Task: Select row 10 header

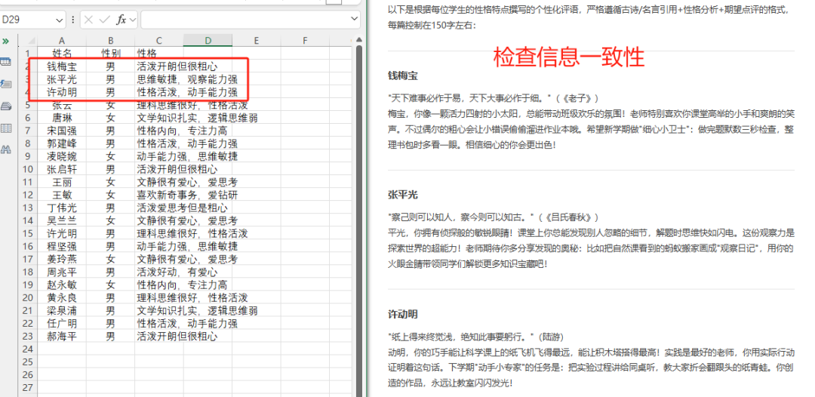Action: pos(29,169)
